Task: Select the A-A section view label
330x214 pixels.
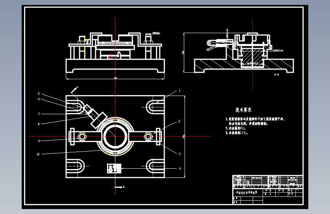Action: (x=277, y=75)
